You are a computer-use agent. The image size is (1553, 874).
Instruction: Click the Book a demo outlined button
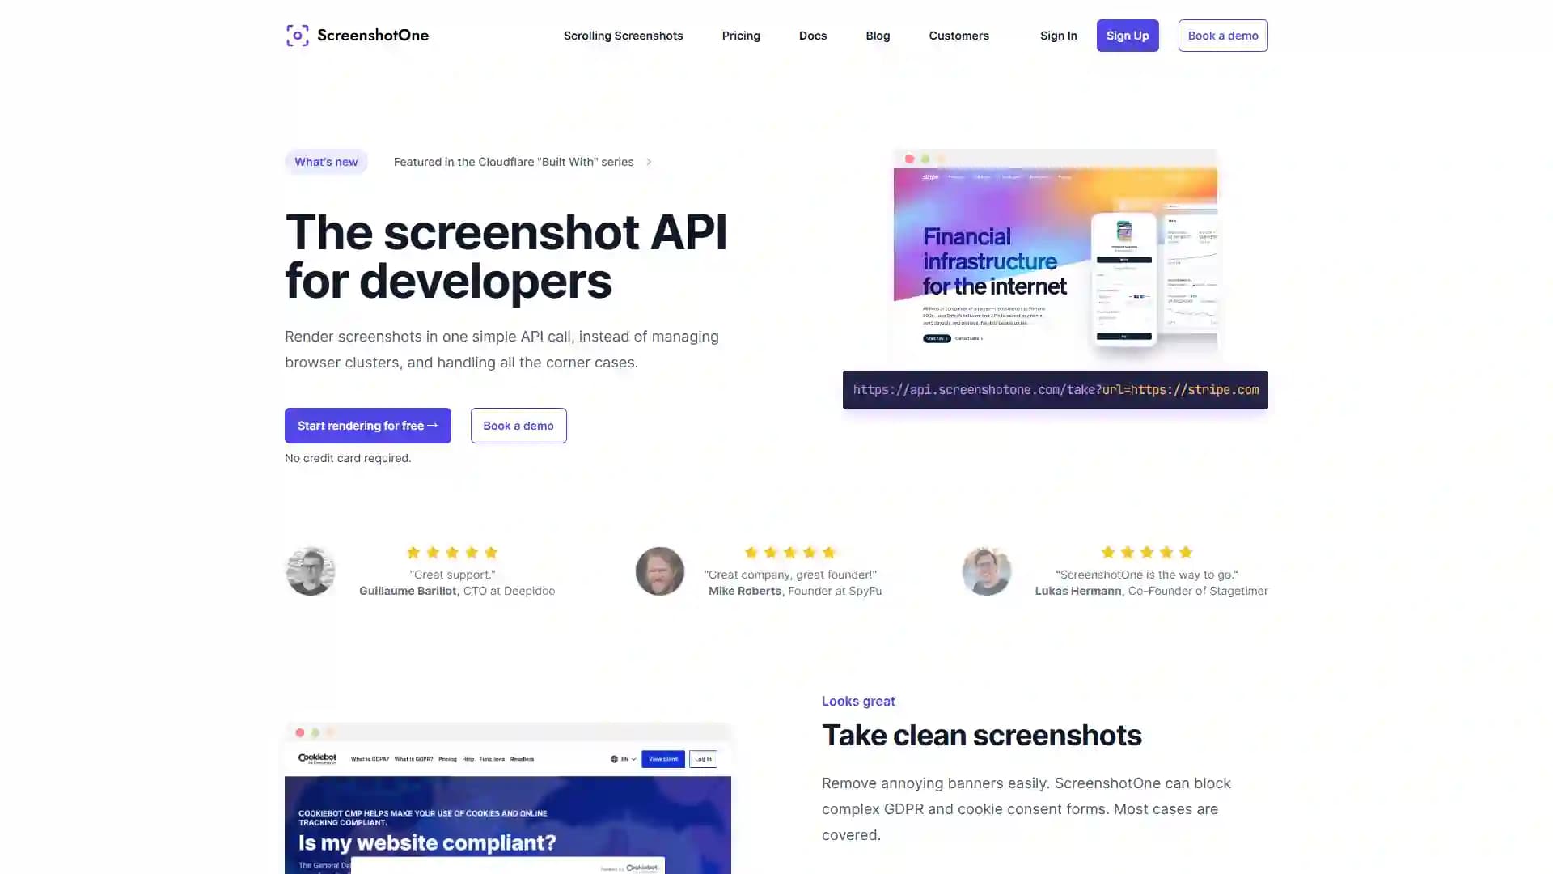coord(1222,36)
